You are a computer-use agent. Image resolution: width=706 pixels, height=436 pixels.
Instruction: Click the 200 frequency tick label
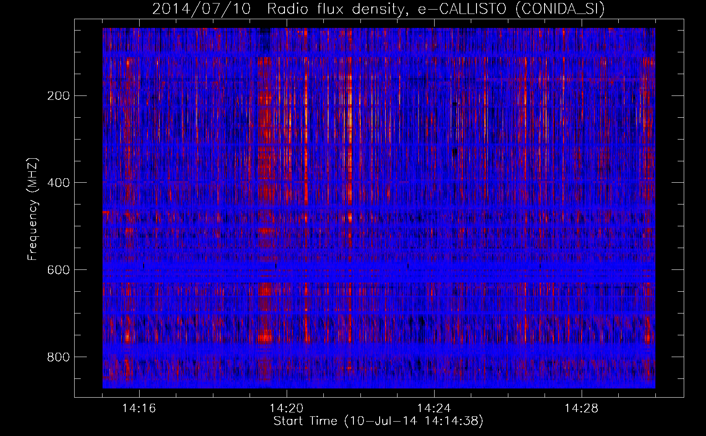tap(58, 96)
